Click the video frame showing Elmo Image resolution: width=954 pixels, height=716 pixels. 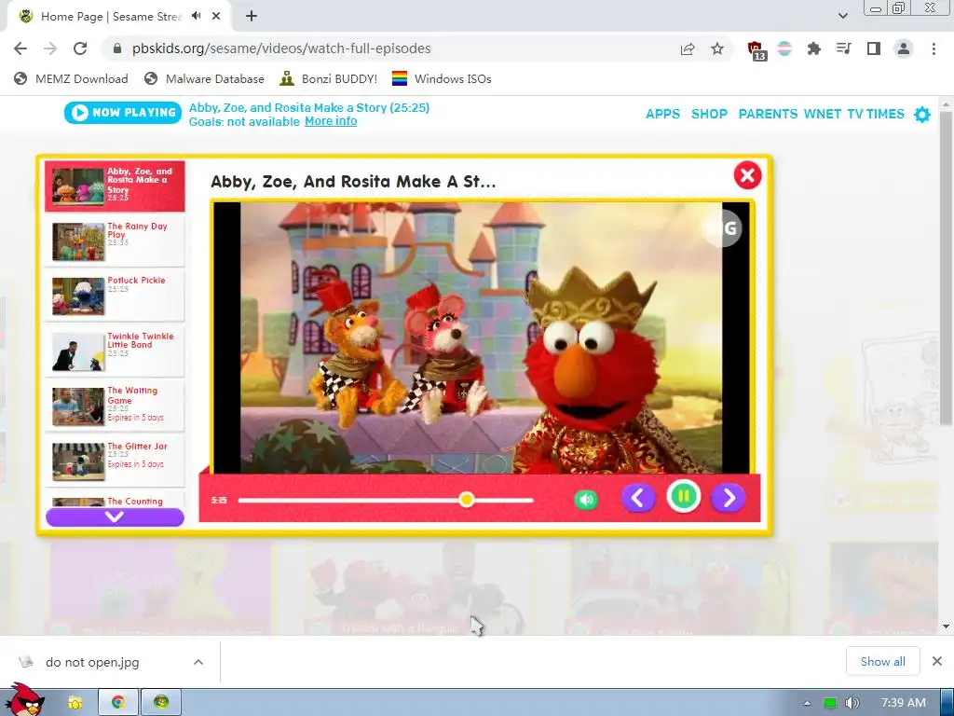pyautogui.click(x=482, y=337)
